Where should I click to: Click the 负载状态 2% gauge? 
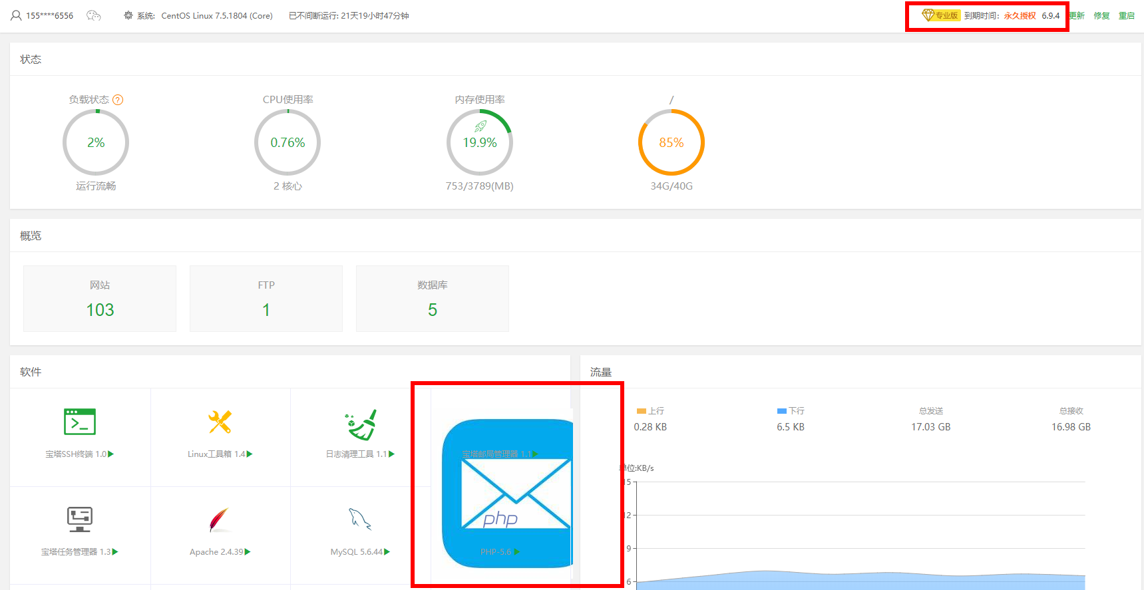click(x=96, y=142)
